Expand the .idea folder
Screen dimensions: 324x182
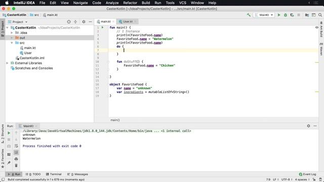point(12,32)
